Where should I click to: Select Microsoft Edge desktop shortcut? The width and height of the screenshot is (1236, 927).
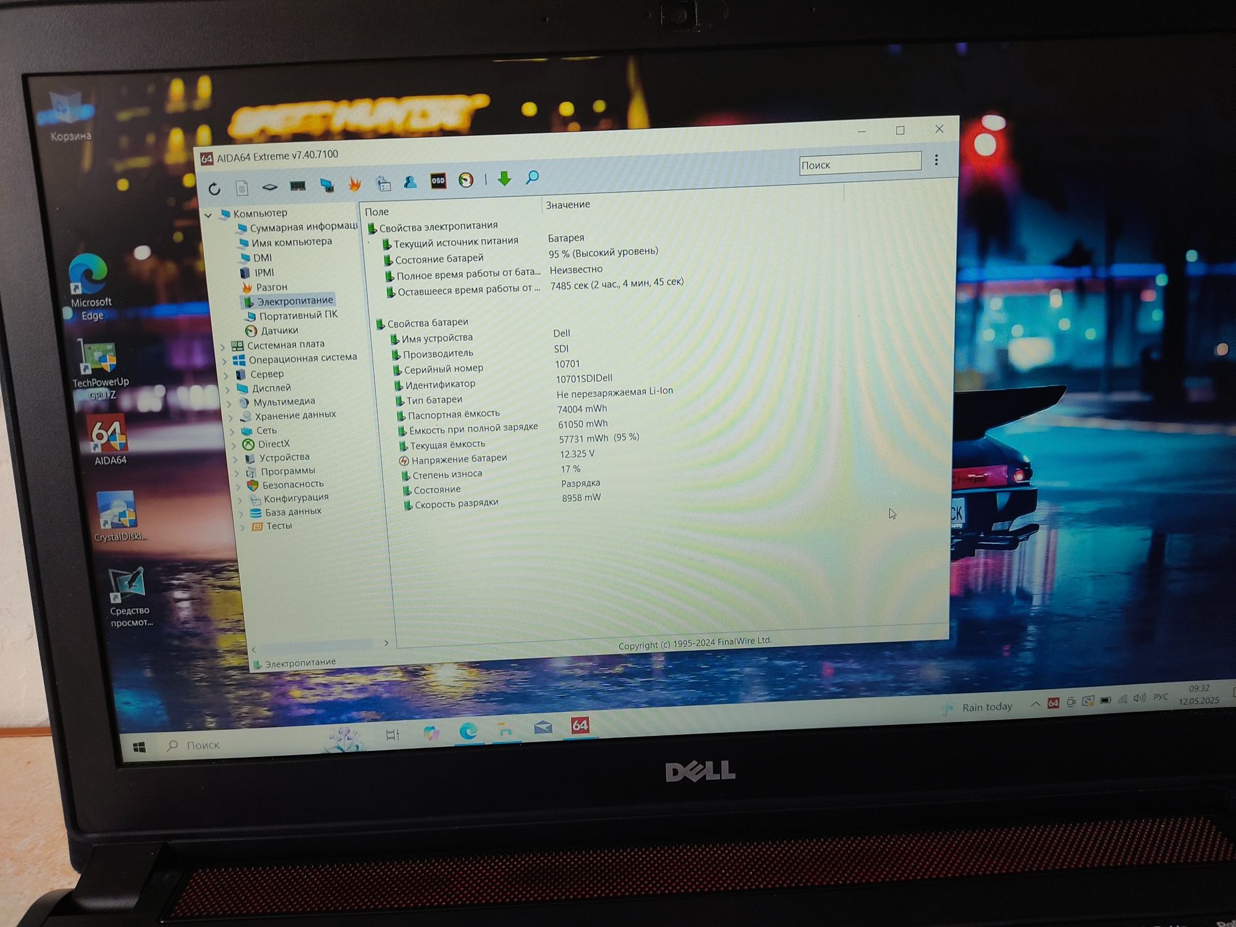[90, 288]
